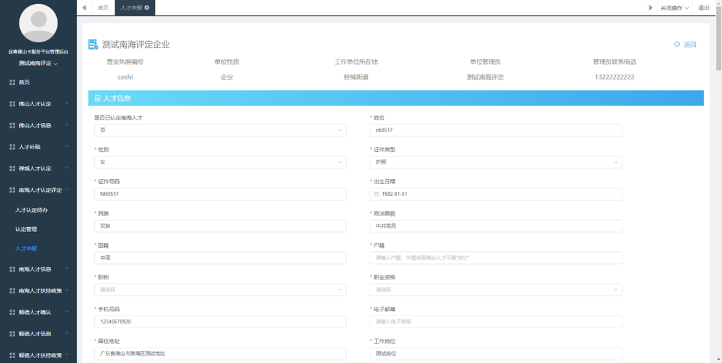Open the 性别 dropdown
The width and height of the screenshot is (722, 363).
[220, 162]
